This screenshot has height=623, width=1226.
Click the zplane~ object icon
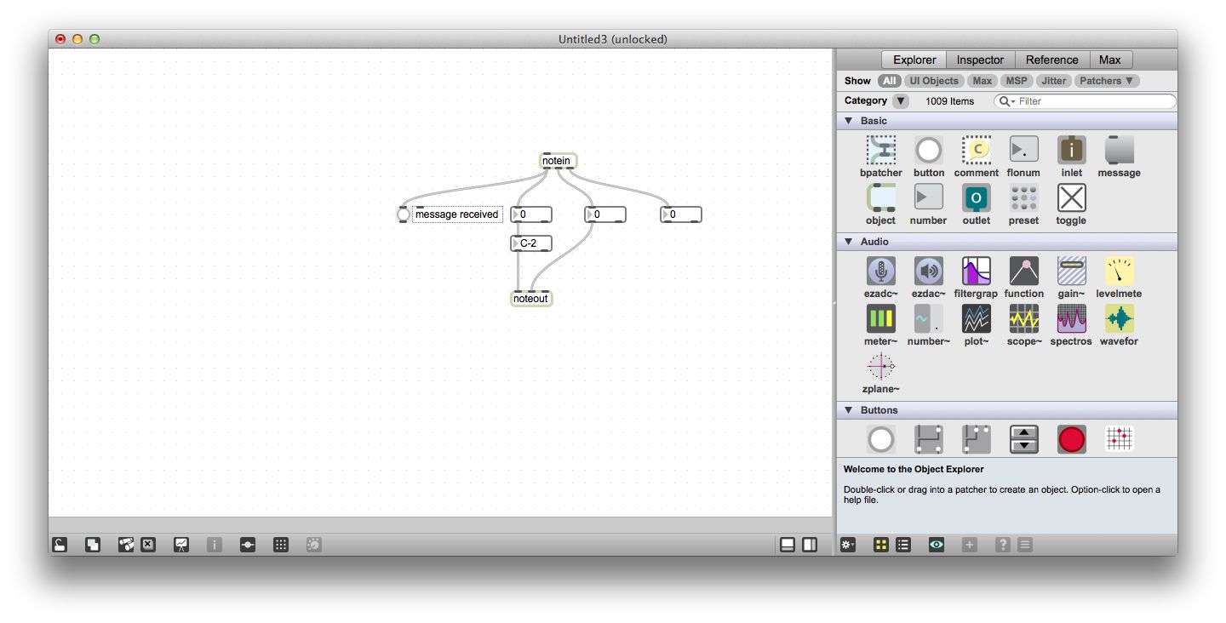point(880,367)
